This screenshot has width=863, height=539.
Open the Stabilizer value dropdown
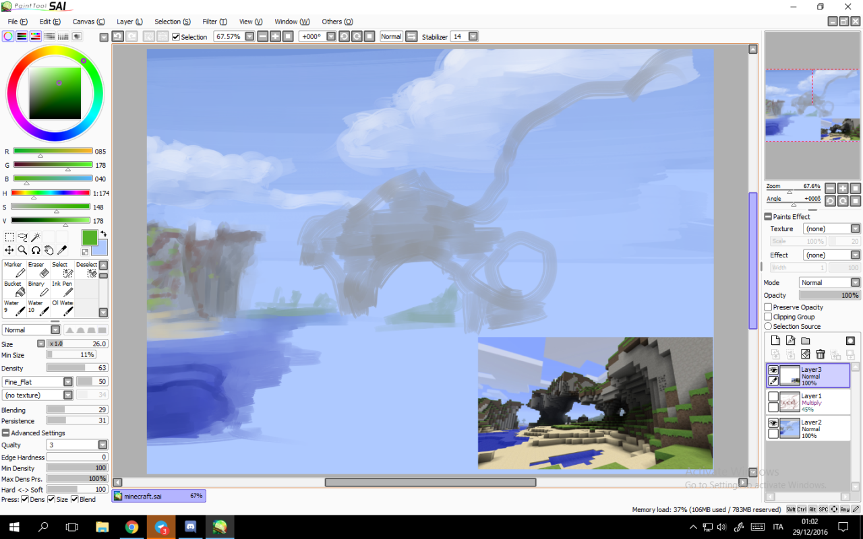click(x=473, y=36)
